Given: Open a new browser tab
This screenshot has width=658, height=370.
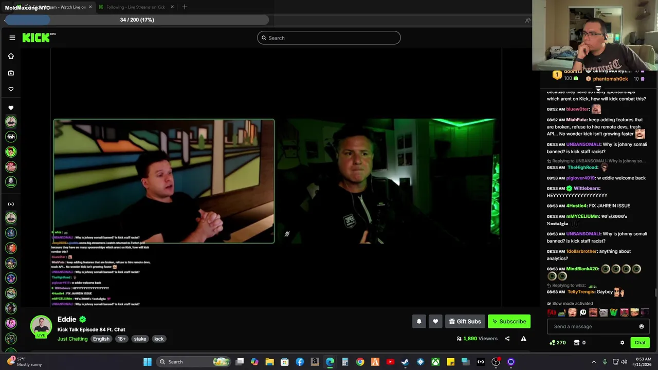Looking at the screenshot, I should (185, 7).
